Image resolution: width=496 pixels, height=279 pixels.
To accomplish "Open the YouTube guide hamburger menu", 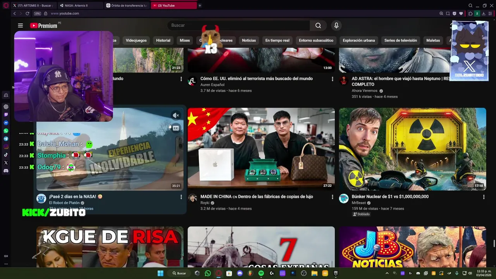I will pyautogui.click(x=20, y=26).
